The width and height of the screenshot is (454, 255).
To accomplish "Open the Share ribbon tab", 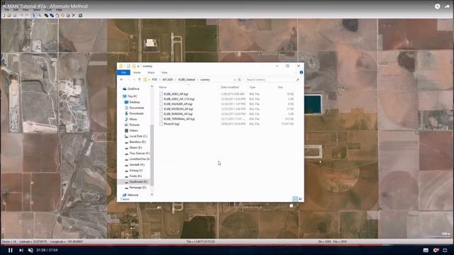I will click(151, 72).
